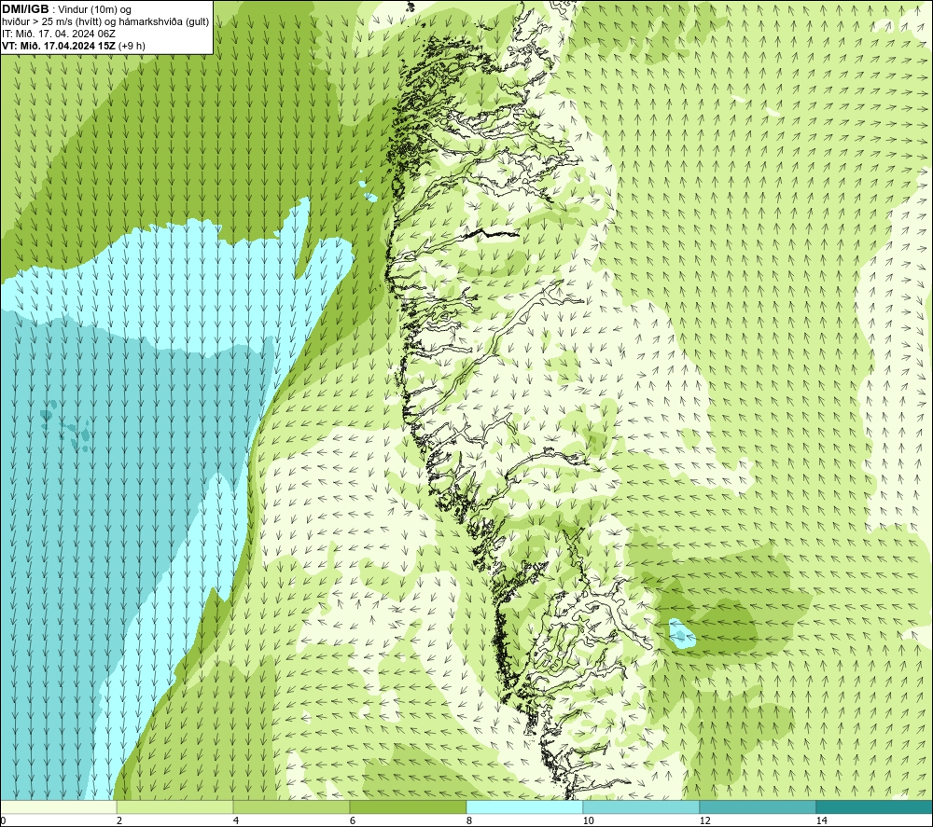Screen dimensions: 933x827
Task: Select the 6–8 m/s dark green swatch
Action: coord(409,806)
